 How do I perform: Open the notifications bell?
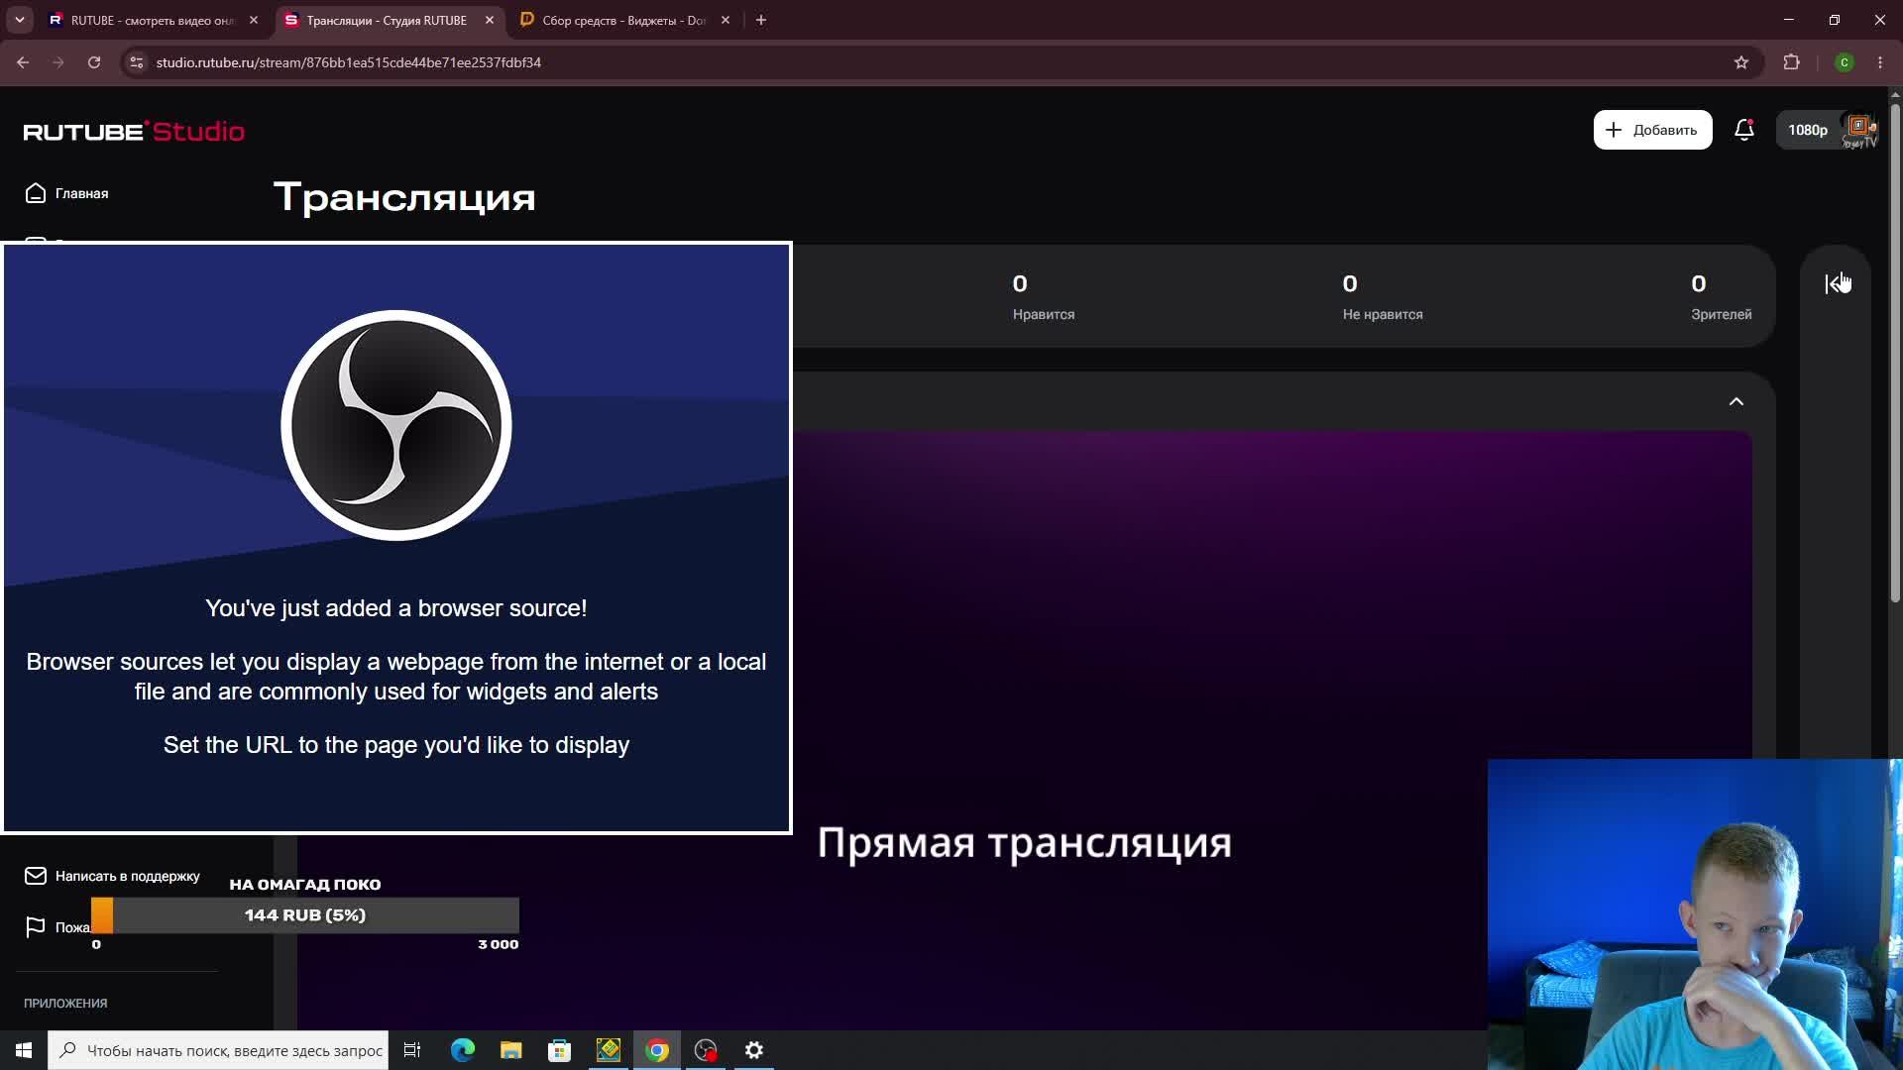1744,130
